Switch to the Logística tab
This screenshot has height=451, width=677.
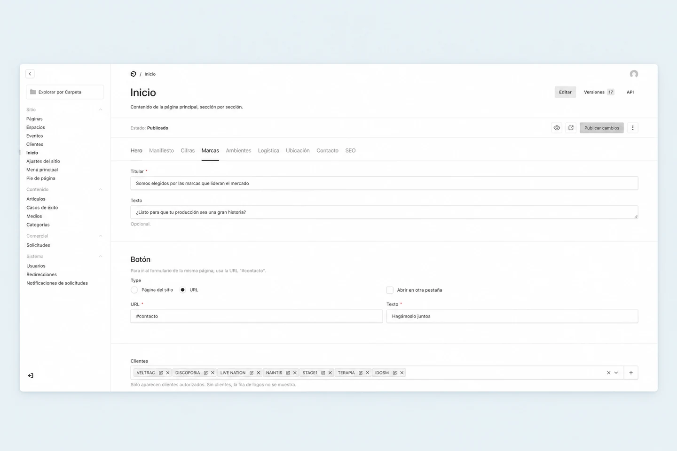pyautogui.click(x=268, y=150)
